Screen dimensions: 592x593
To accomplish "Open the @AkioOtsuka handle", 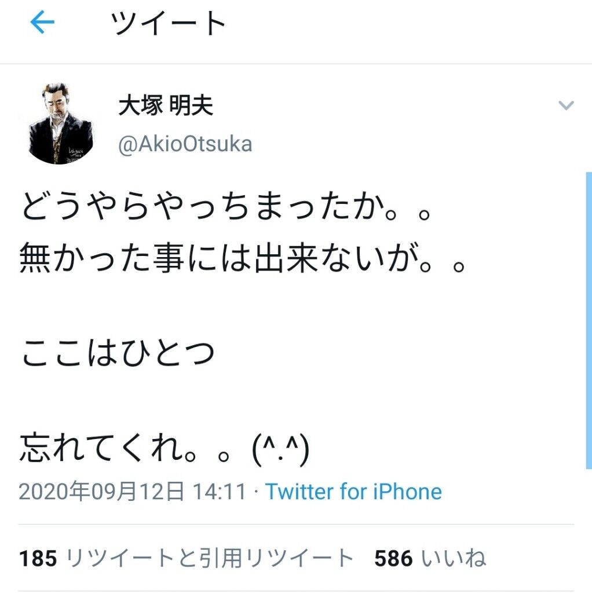I will 185,144.
